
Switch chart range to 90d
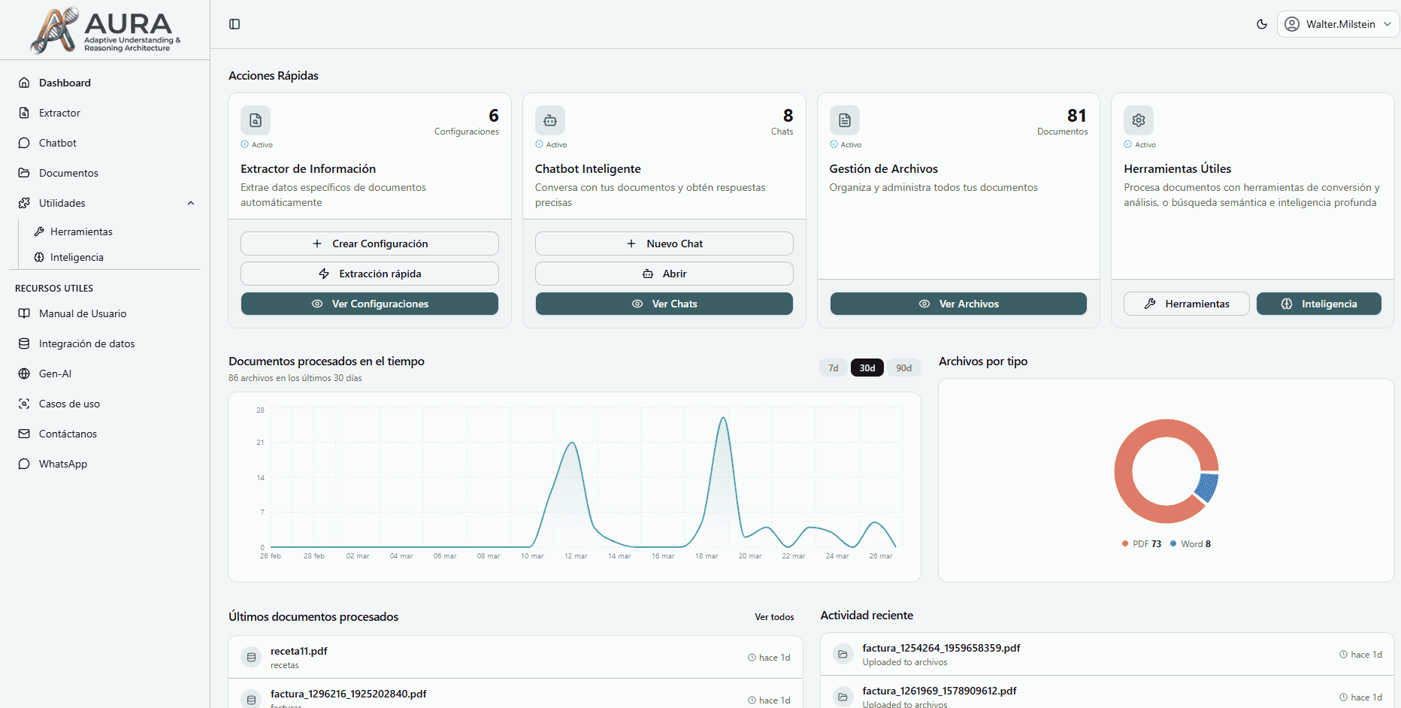pos(903,368)
